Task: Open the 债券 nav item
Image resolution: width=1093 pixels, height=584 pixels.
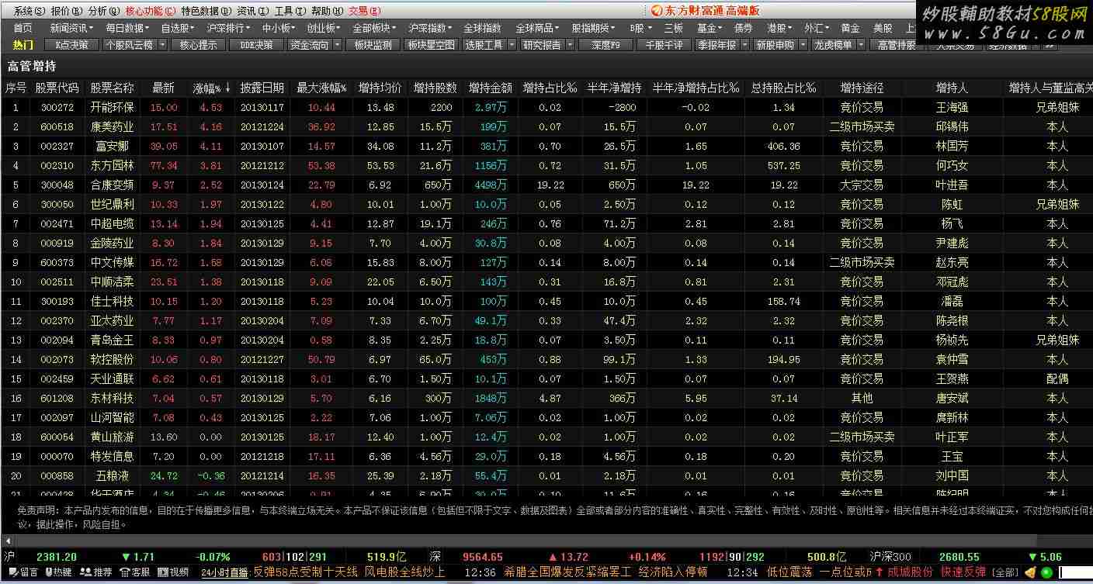Action: pos(743,28)
